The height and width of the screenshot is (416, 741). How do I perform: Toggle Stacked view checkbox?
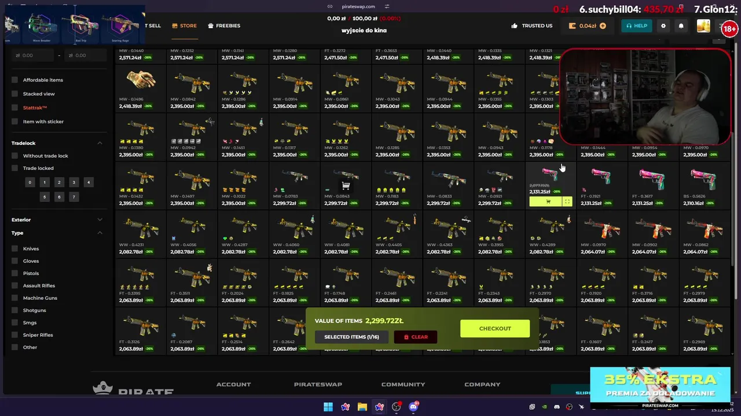point(15,94)
